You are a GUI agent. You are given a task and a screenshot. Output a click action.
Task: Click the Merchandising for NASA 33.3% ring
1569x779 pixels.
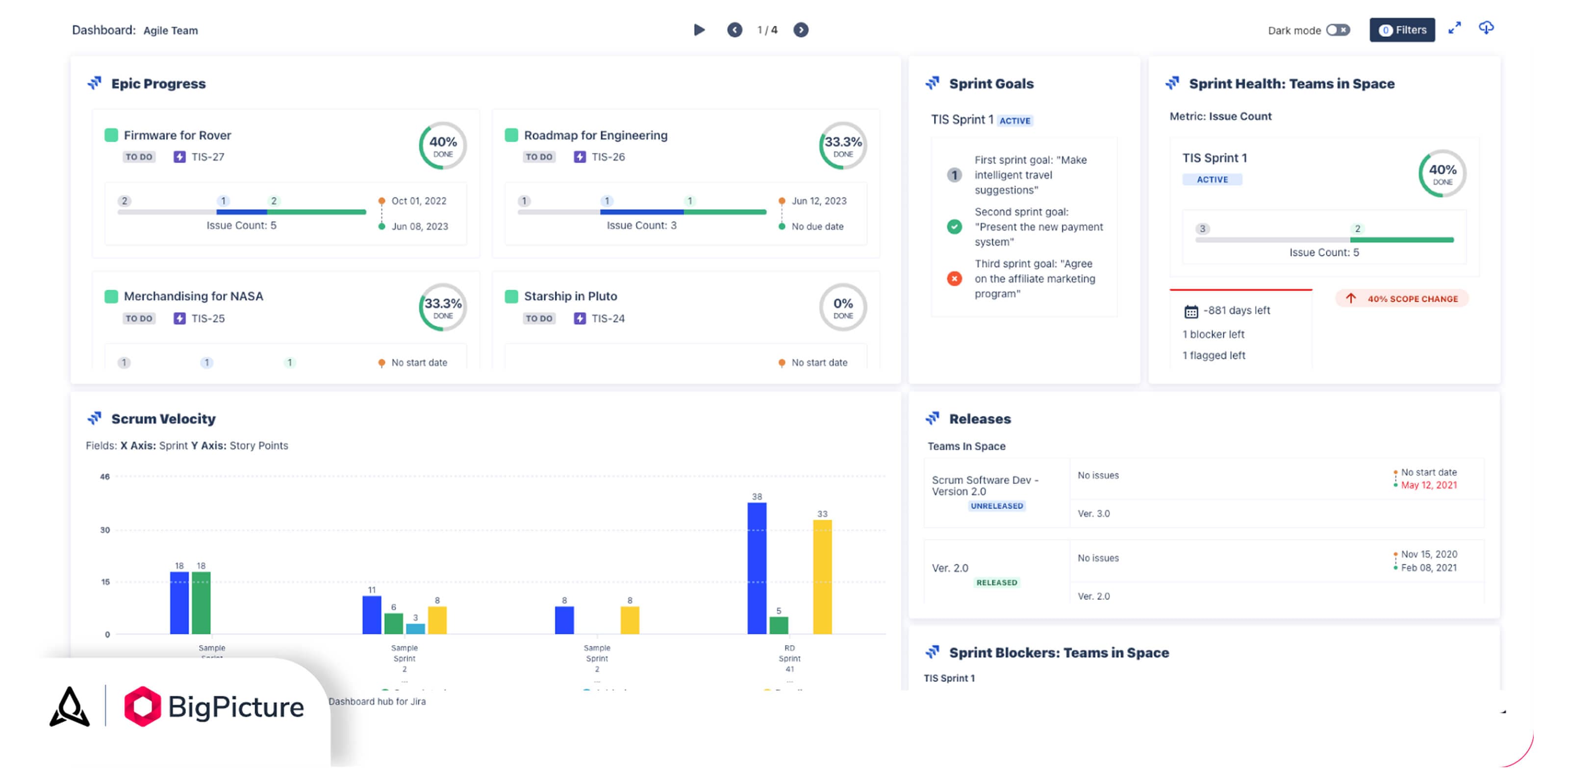point(443,307)
